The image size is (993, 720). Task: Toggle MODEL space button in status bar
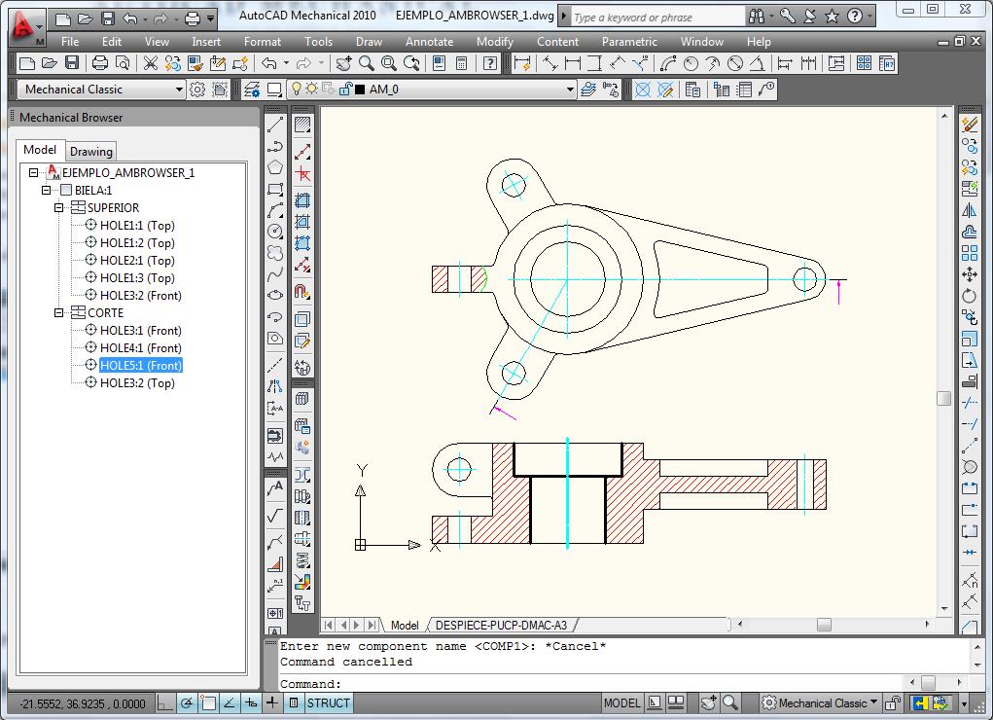point(621,702)
